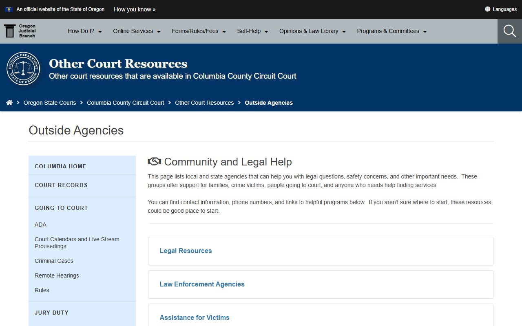Screen dimensions: 522x326
Task: Expand the How Do I? menu
Action: (x=85, y=31)
